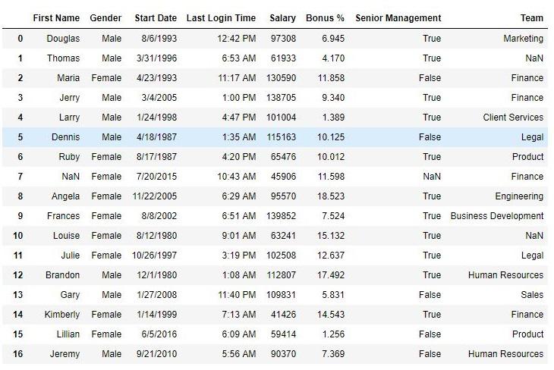Click the First Name column header
Viewport: 554px width, 370px height.
[56, 18]
